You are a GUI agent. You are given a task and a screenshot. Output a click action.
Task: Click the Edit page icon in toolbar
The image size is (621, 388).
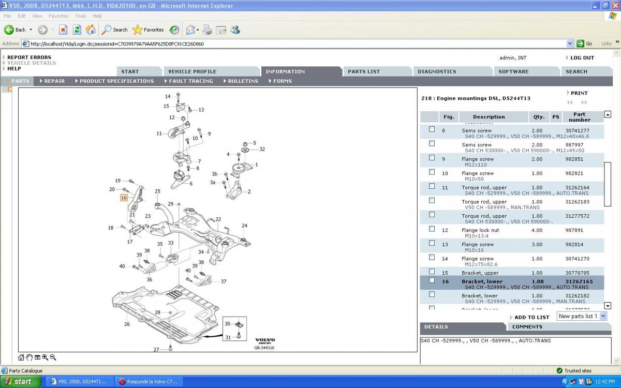[x=221, y=29]
